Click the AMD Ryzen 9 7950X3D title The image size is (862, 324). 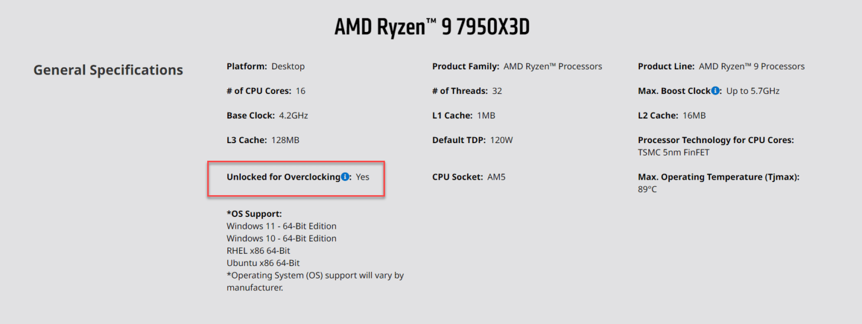coord(432,28)
